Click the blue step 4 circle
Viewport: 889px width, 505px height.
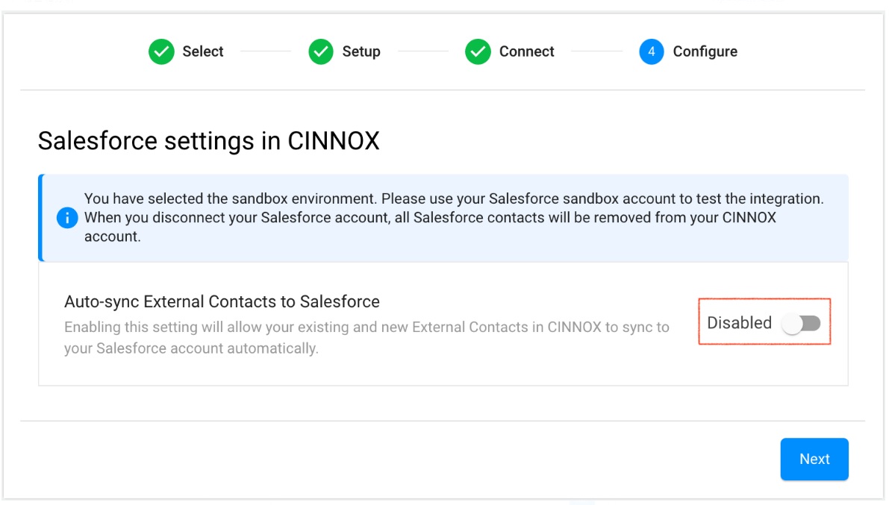coord(652,51)
